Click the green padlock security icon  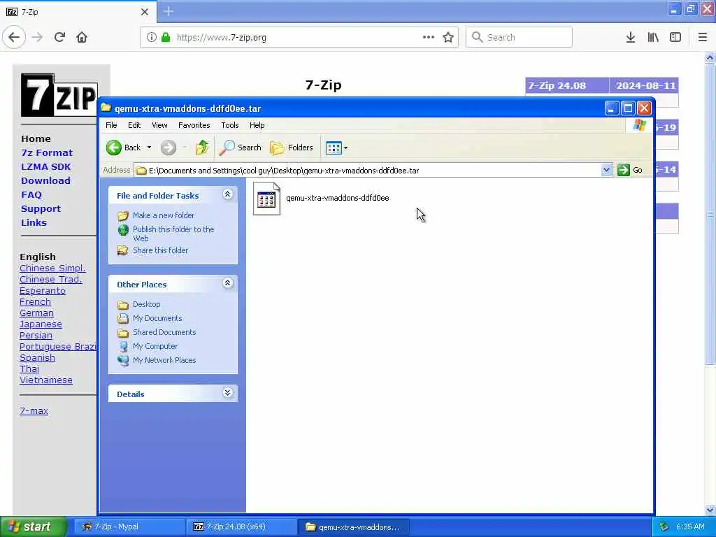[166, 38]
